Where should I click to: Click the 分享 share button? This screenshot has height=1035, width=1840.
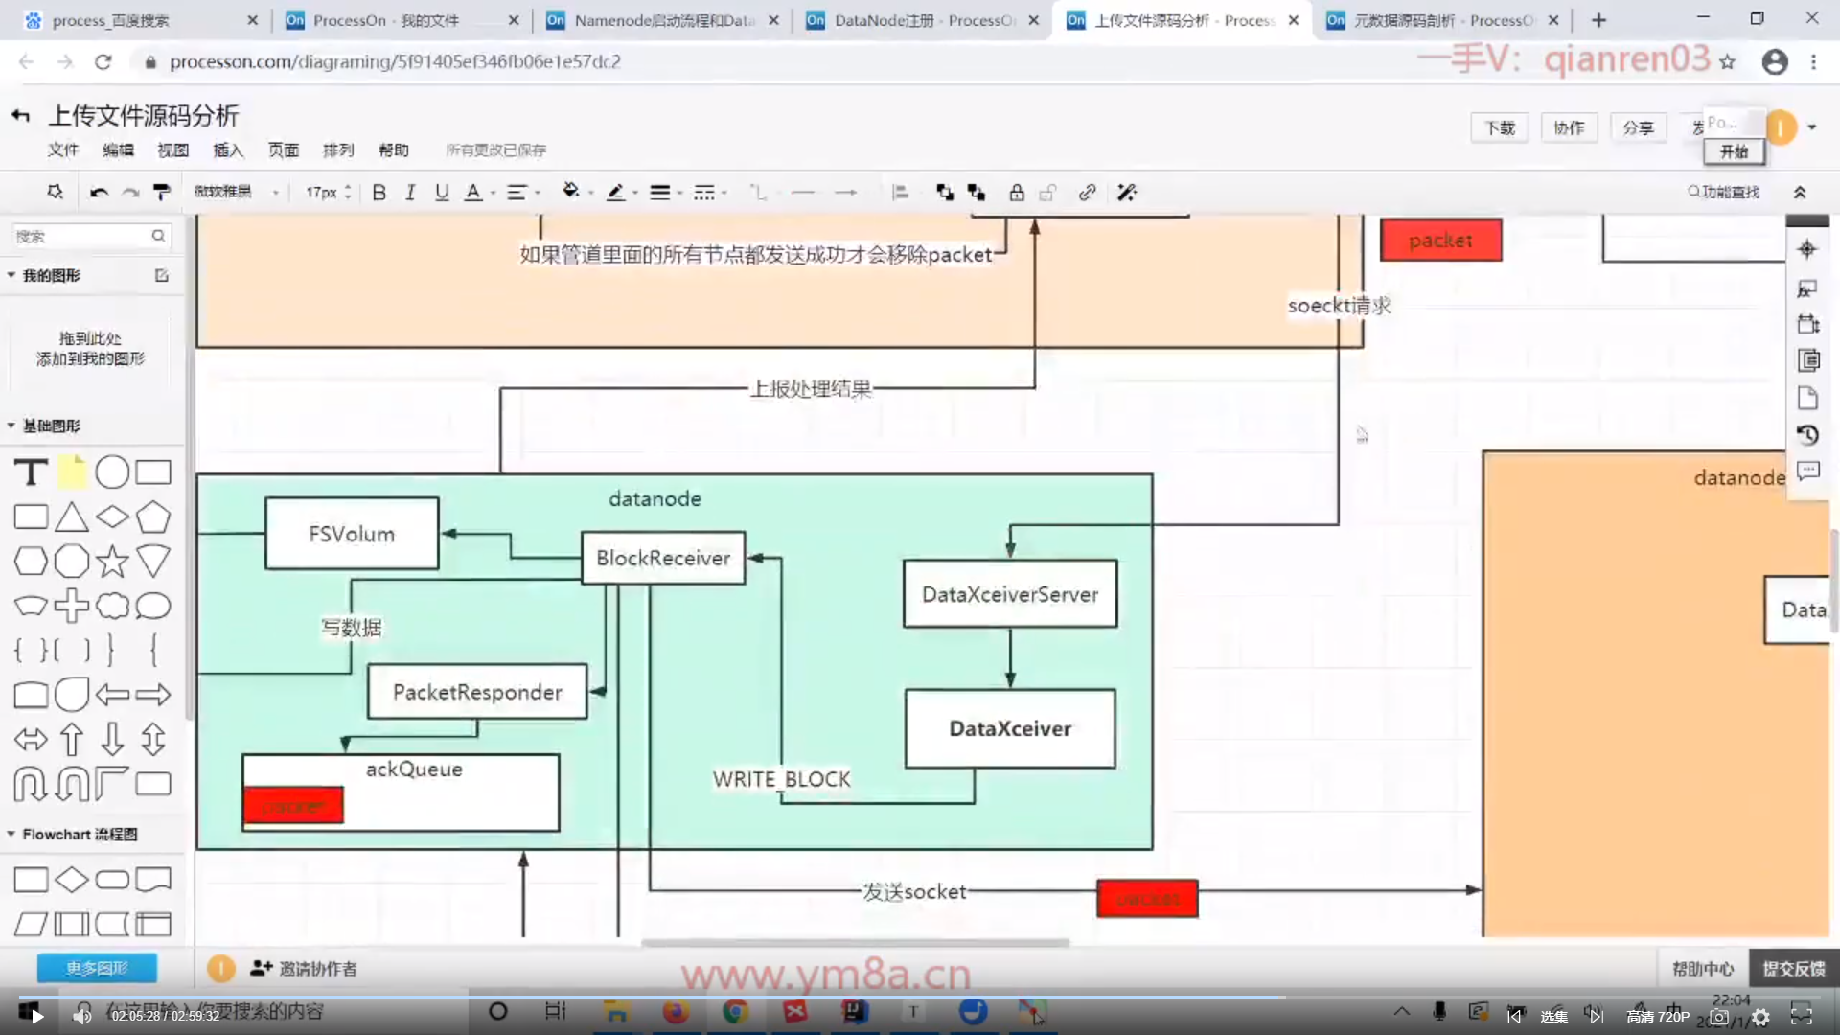(x=1638, y=128)
